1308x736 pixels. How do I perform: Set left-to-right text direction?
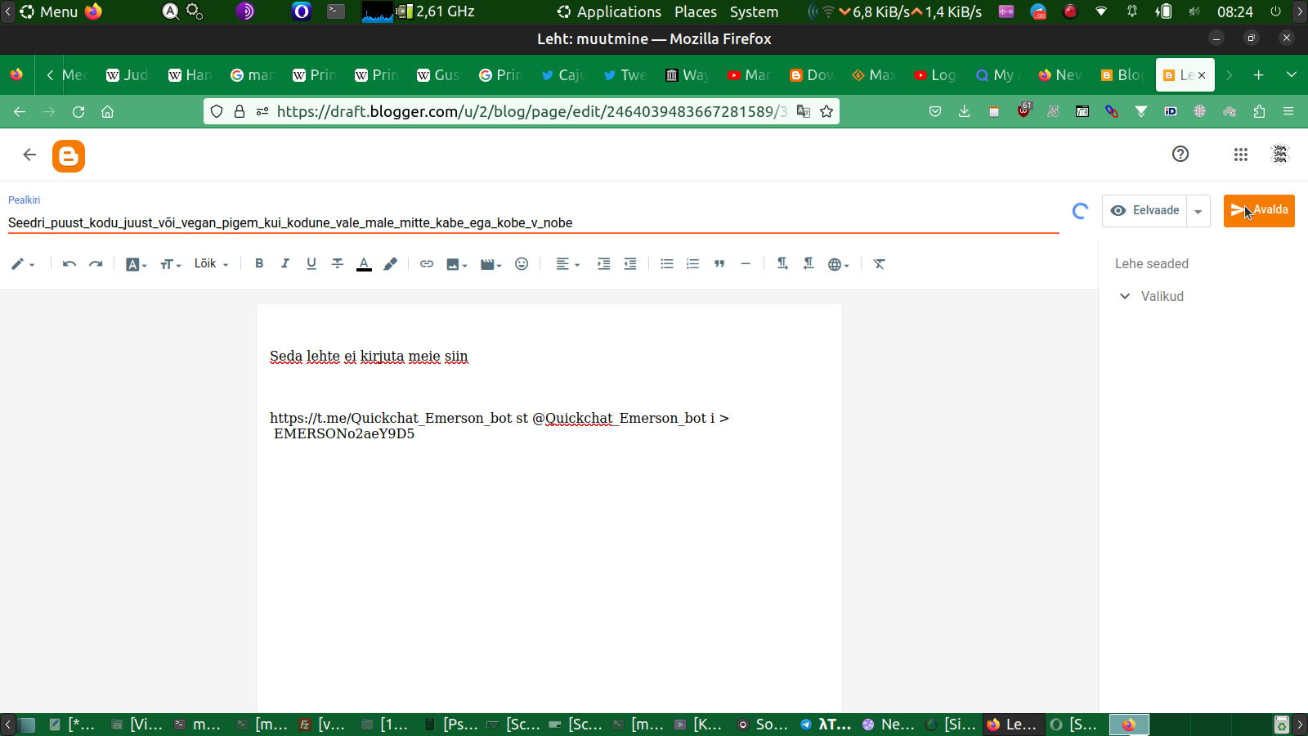(x=782, y=264)
